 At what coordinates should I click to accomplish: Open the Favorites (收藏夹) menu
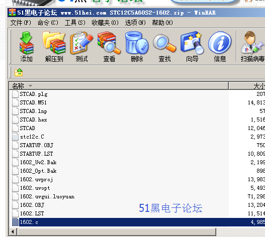[x=105, y=23]
